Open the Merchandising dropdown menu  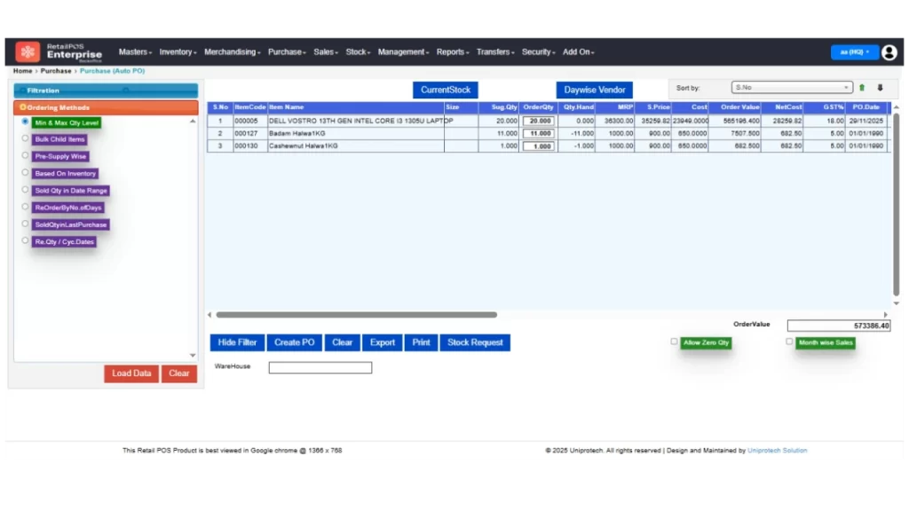point(232,52)
